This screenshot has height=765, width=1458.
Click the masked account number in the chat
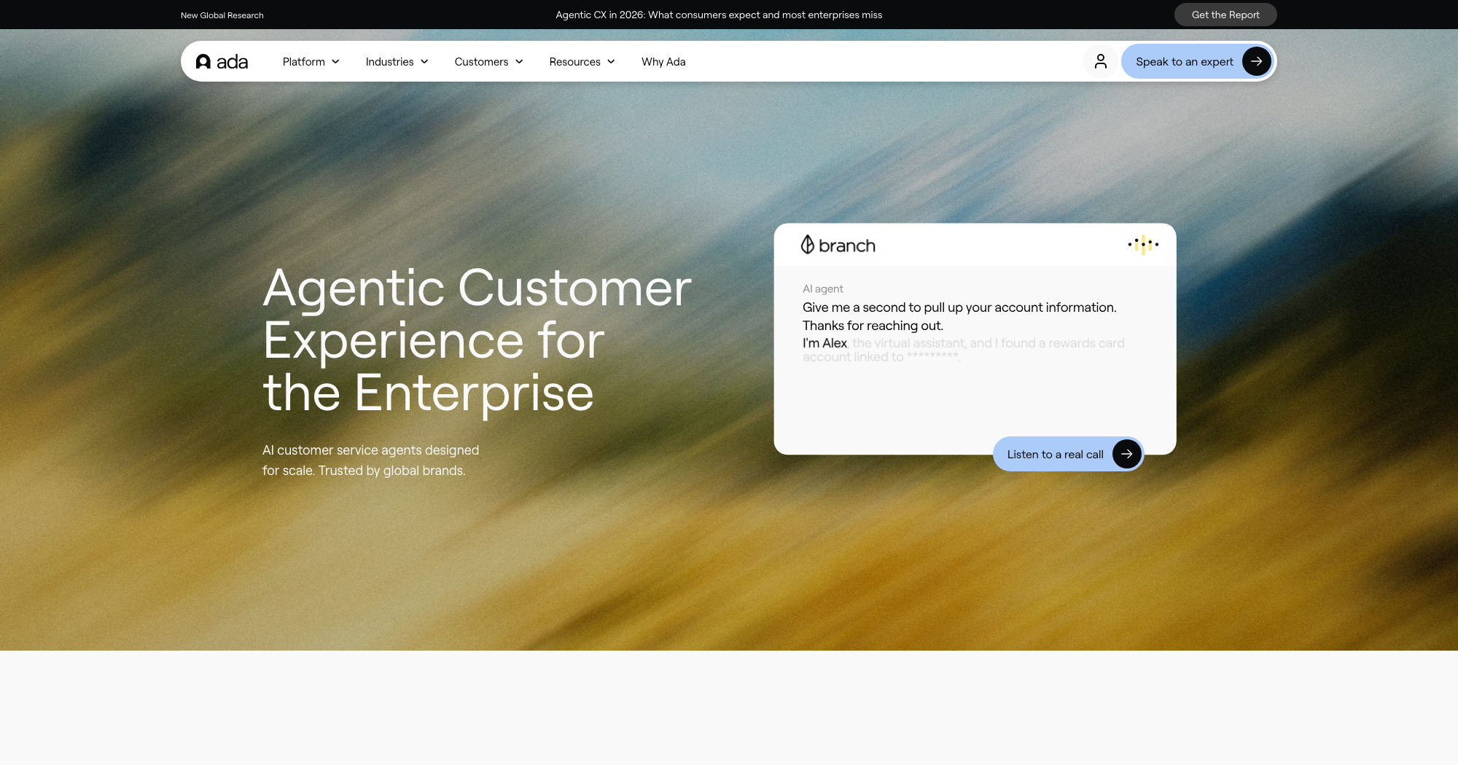coord(933,357)
